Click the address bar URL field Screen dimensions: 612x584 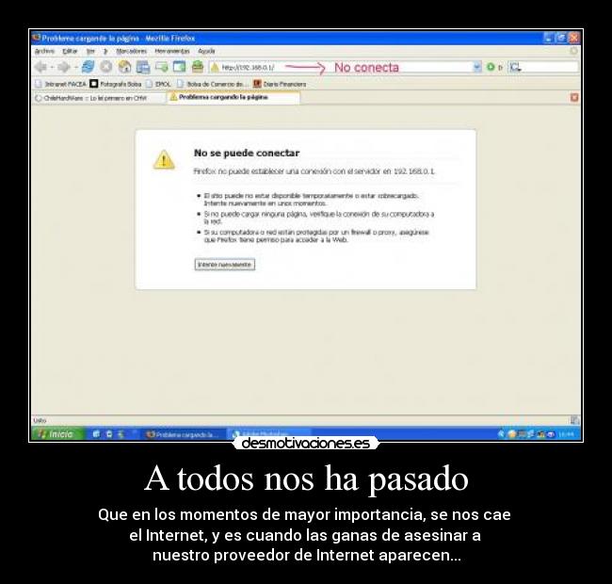click(346, 67)
